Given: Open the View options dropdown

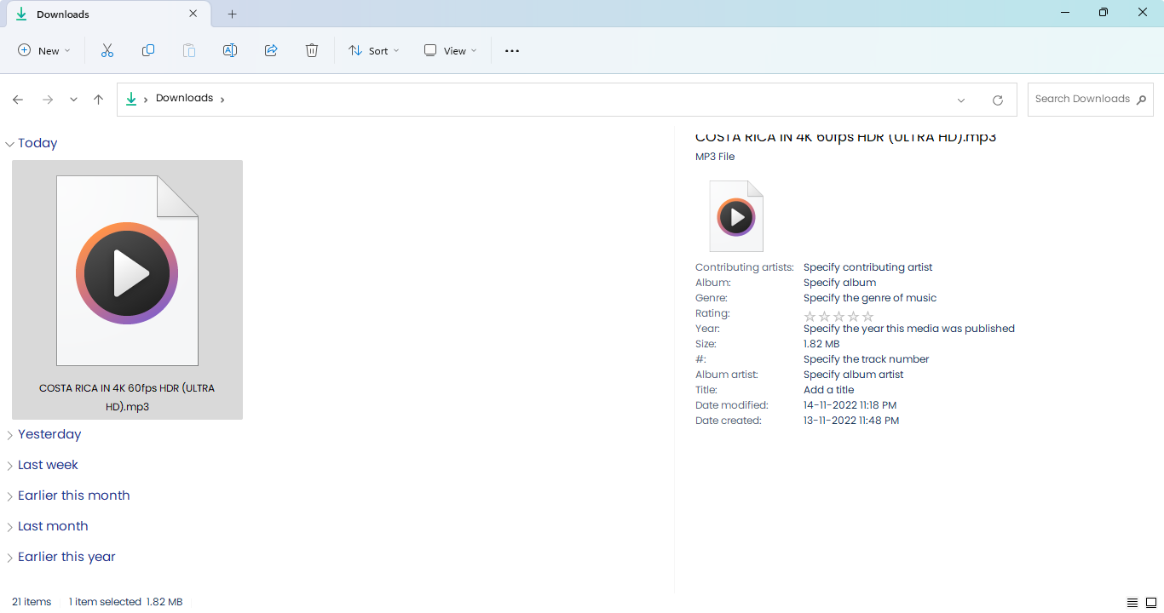Looking at the screenshot, I should 449,50.
